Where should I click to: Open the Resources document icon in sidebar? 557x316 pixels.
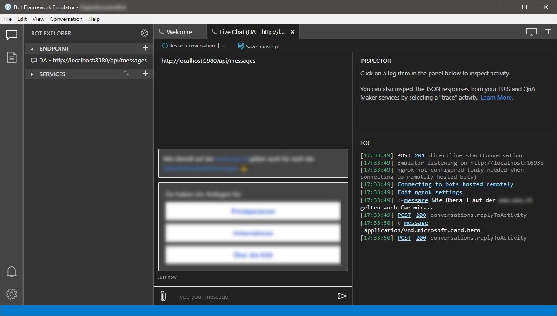pos(12,57)
